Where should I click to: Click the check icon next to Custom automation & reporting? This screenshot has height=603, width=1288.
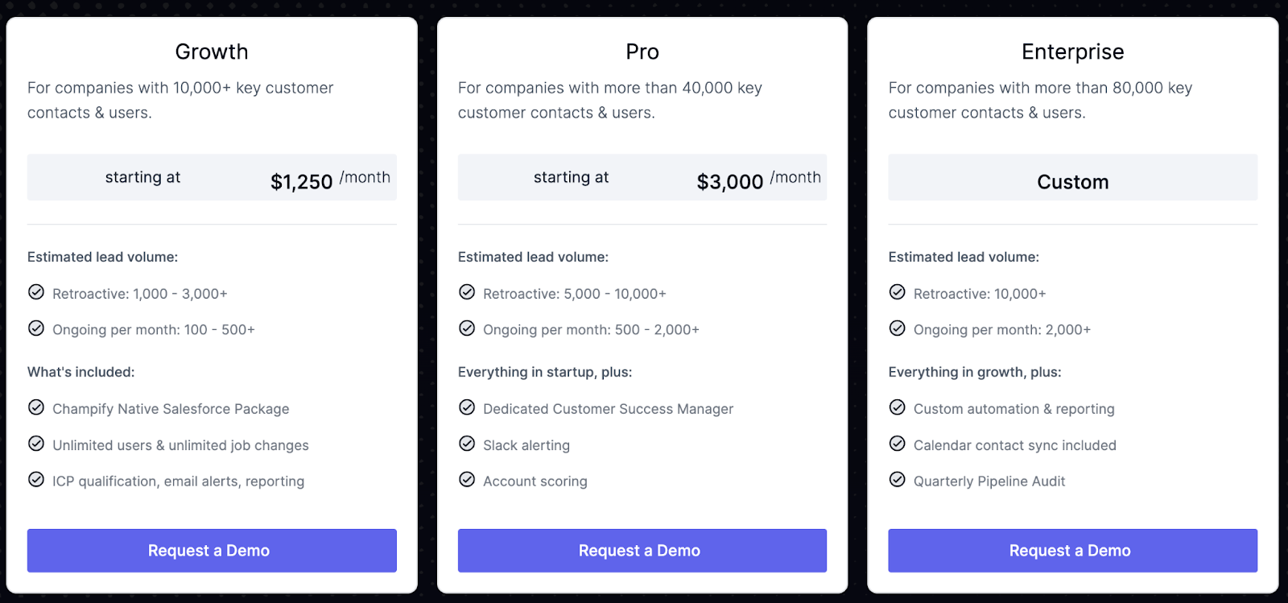[898, 407]
